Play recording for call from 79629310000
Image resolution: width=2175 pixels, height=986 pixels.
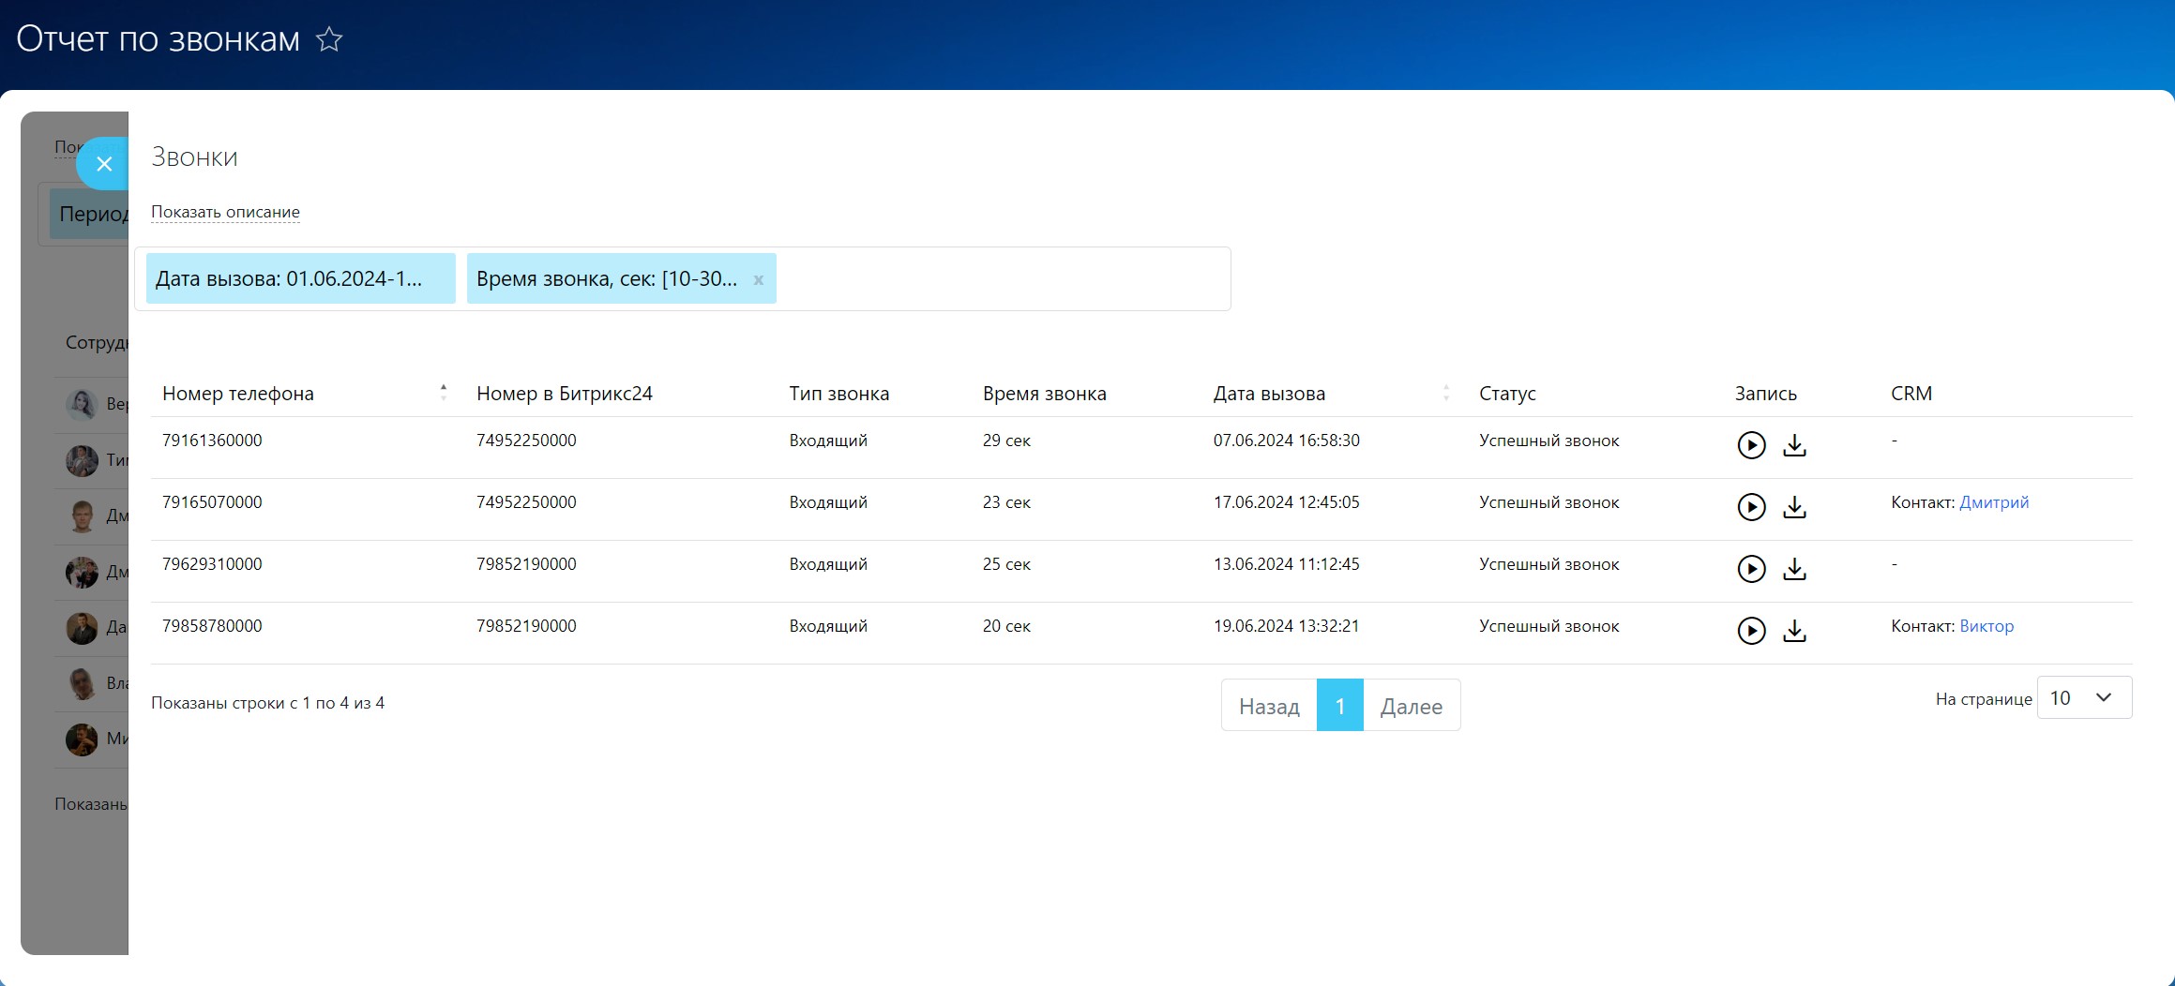click(1750, 569)
